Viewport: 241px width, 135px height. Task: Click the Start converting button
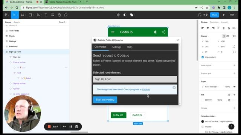click(x=105, y=100)
